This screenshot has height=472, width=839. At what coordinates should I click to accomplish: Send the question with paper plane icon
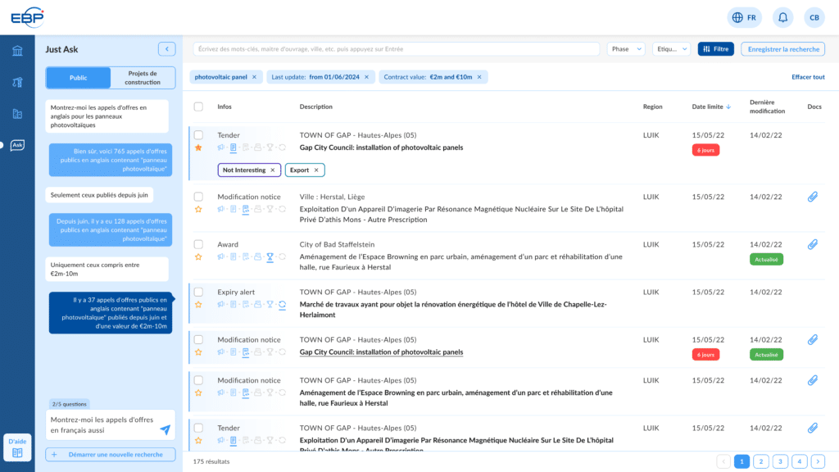[x=165, y=429]
